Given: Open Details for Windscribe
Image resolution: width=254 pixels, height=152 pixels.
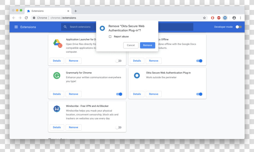Looking at the screenshot, I should 57,128.
